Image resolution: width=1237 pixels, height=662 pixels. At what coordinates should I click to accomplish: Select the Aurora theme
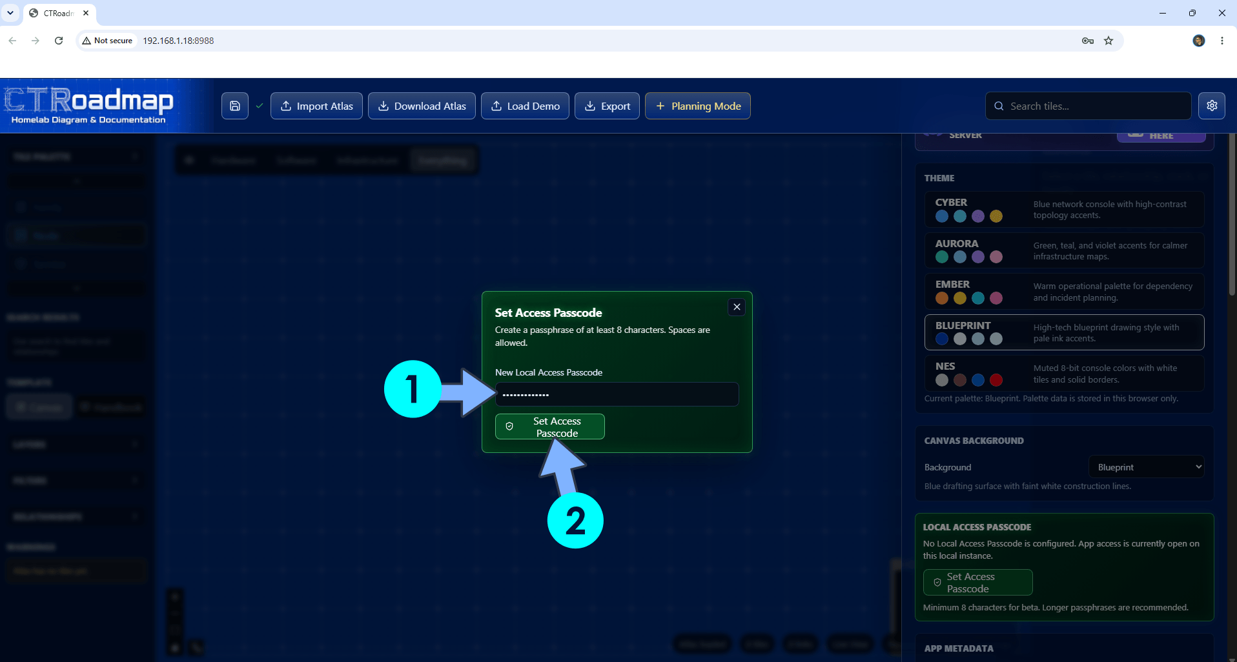click(1064, 251)
